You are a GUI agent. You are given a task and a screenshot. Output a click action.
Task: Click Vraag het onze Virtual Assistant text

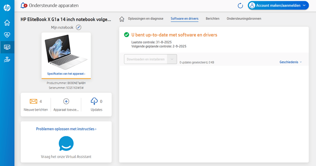pyautogui.click(x=66, y=157)
